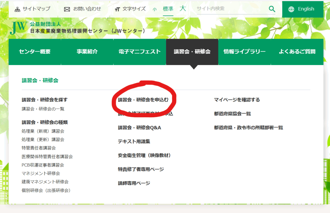Open the よくあるご質問 menu

pyautogui.click(x=297, y=52)
